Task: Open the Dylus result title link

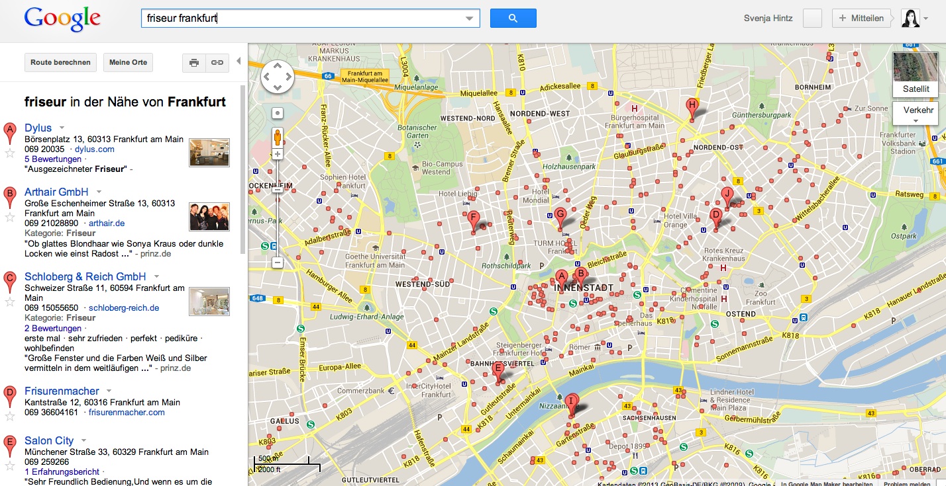Action: coord(38,128)
